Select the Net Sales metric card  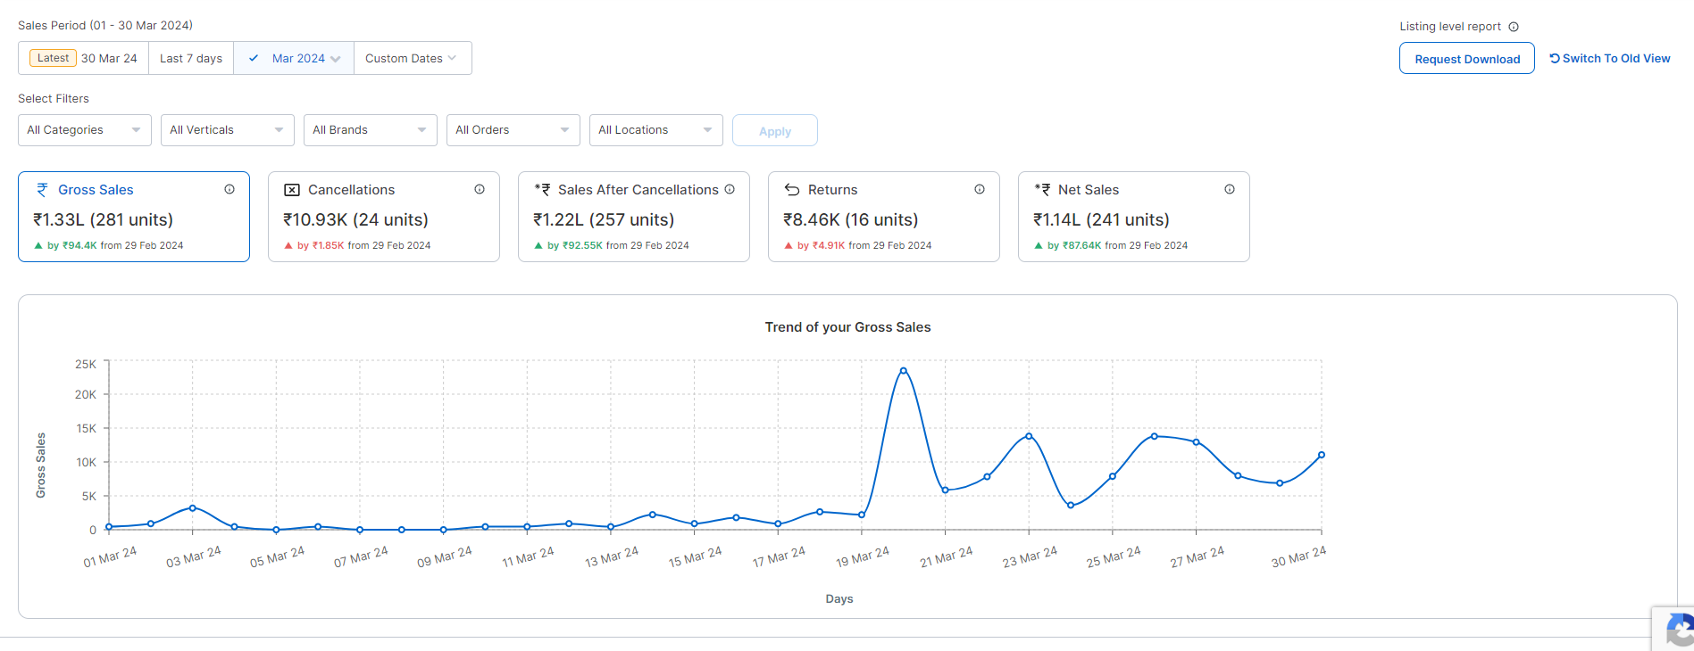tap(1133, 217)
